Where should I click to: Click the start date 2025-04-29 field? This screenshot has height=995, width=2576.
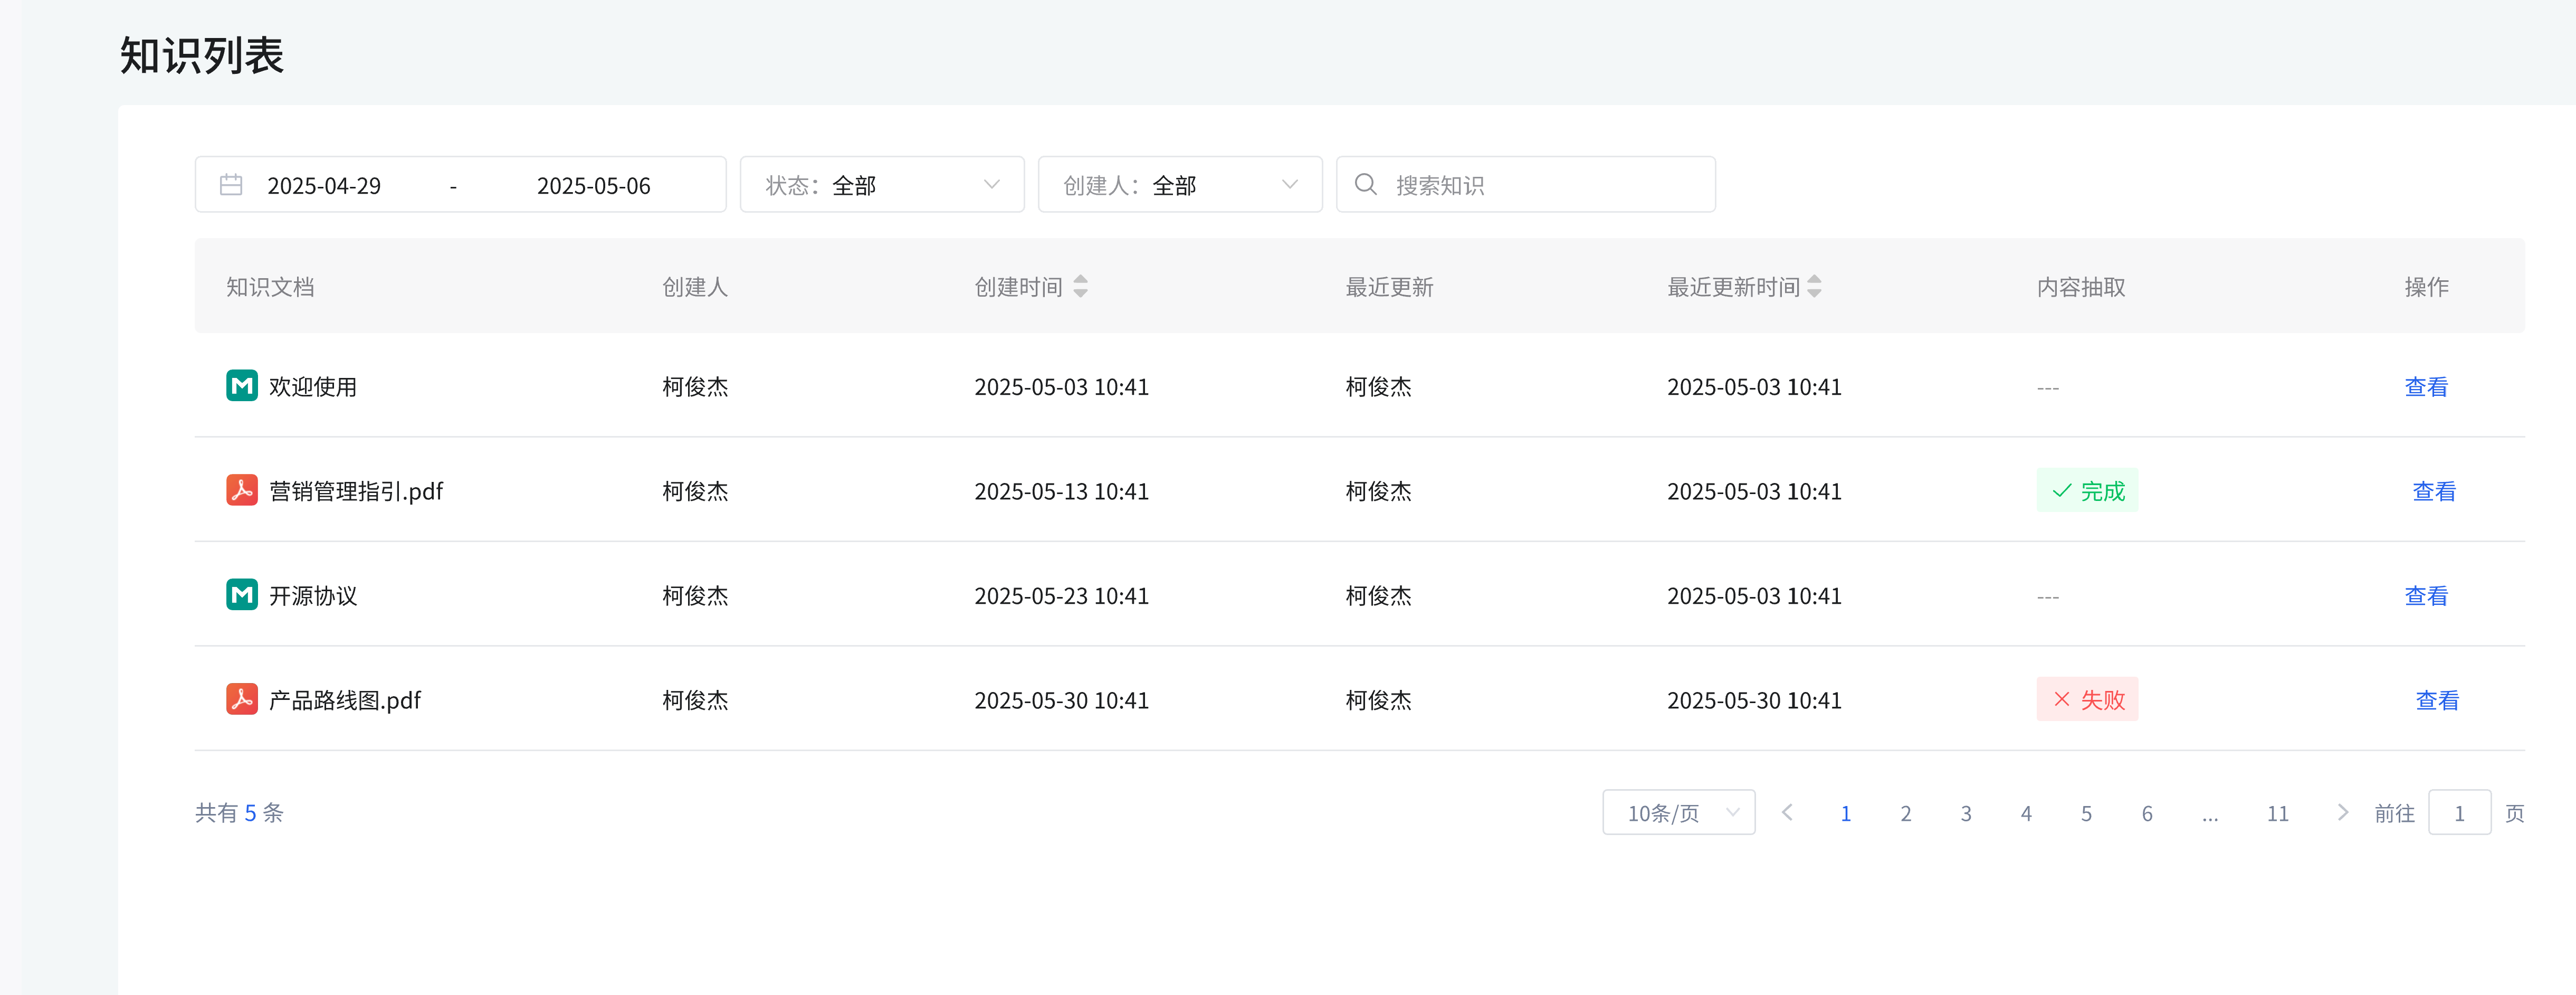pos(324,186)
